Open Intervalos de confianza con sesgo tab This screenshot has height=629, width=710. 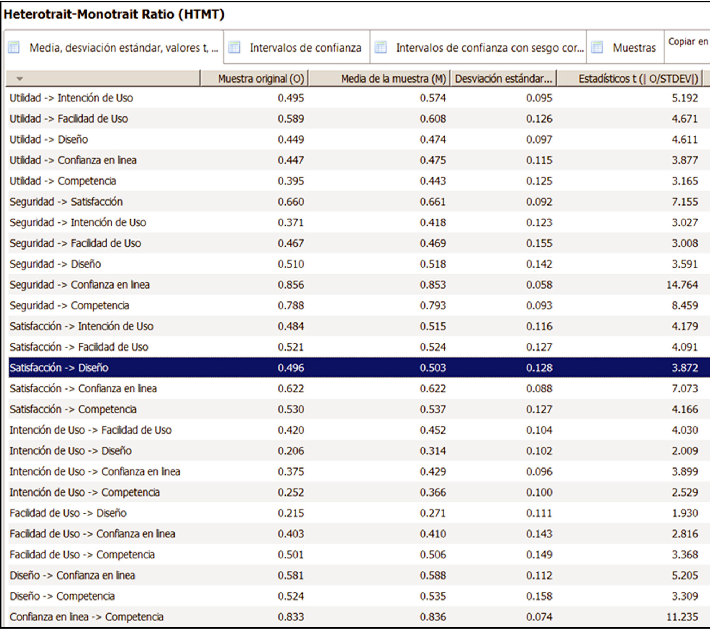tap(489, 48)
